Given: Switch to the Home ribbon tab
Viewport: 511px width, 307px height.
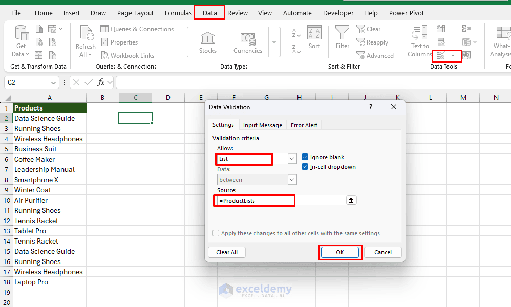Looking at the screenshot, I should (44, 13).
